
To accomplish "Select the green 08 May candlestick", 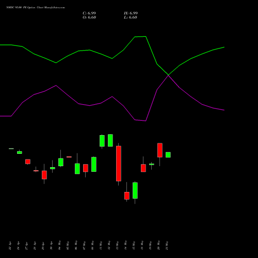I will [x=94, y=164].
